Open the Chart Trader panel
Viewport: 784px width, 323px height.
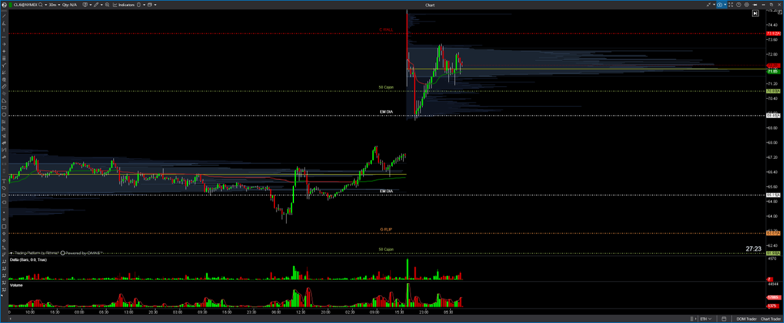[x=771, y=319]
